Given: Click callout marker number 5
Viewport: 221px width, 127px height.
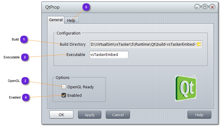Looking at the screenshot, I should tap(86, 7).
